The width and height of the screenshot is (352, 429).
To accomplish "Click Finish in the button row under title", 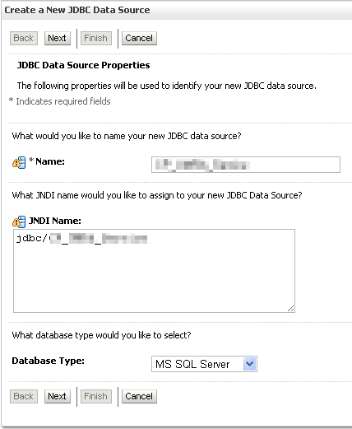I will pos(95,38).
